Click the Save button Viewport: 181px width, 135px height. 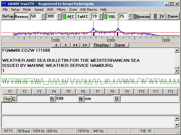click(119, 45)
